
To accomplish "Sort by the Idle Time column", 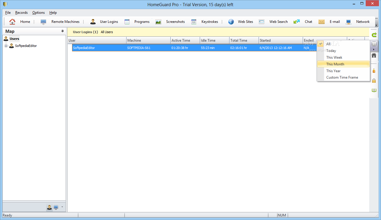I will pyautogui.click(x=215, y=40).
